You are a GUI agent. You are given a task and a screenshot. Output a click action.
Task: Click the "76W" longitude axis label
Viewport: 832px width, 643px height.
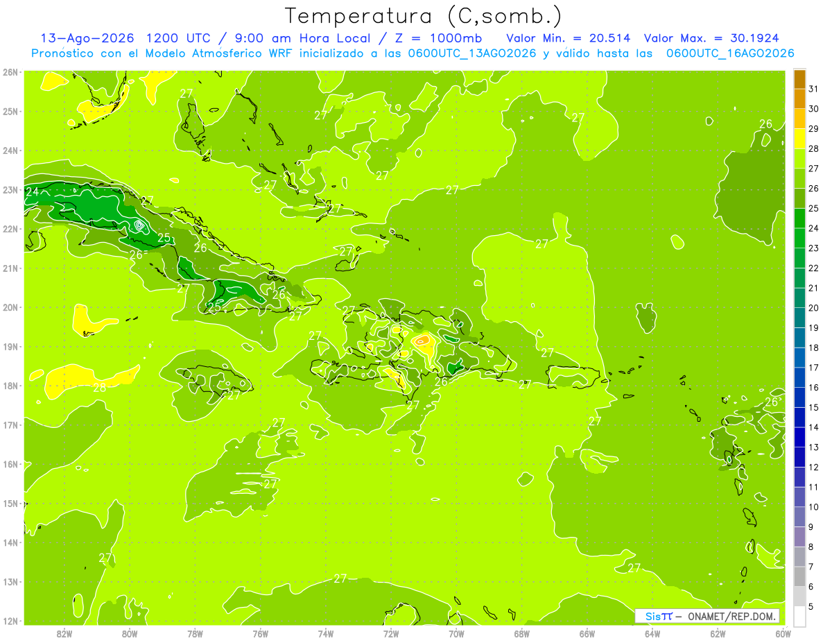click(x=261, y=633)
